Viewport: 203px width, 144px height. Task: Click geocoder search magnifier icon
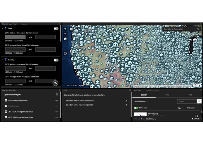tap(198, 29)
